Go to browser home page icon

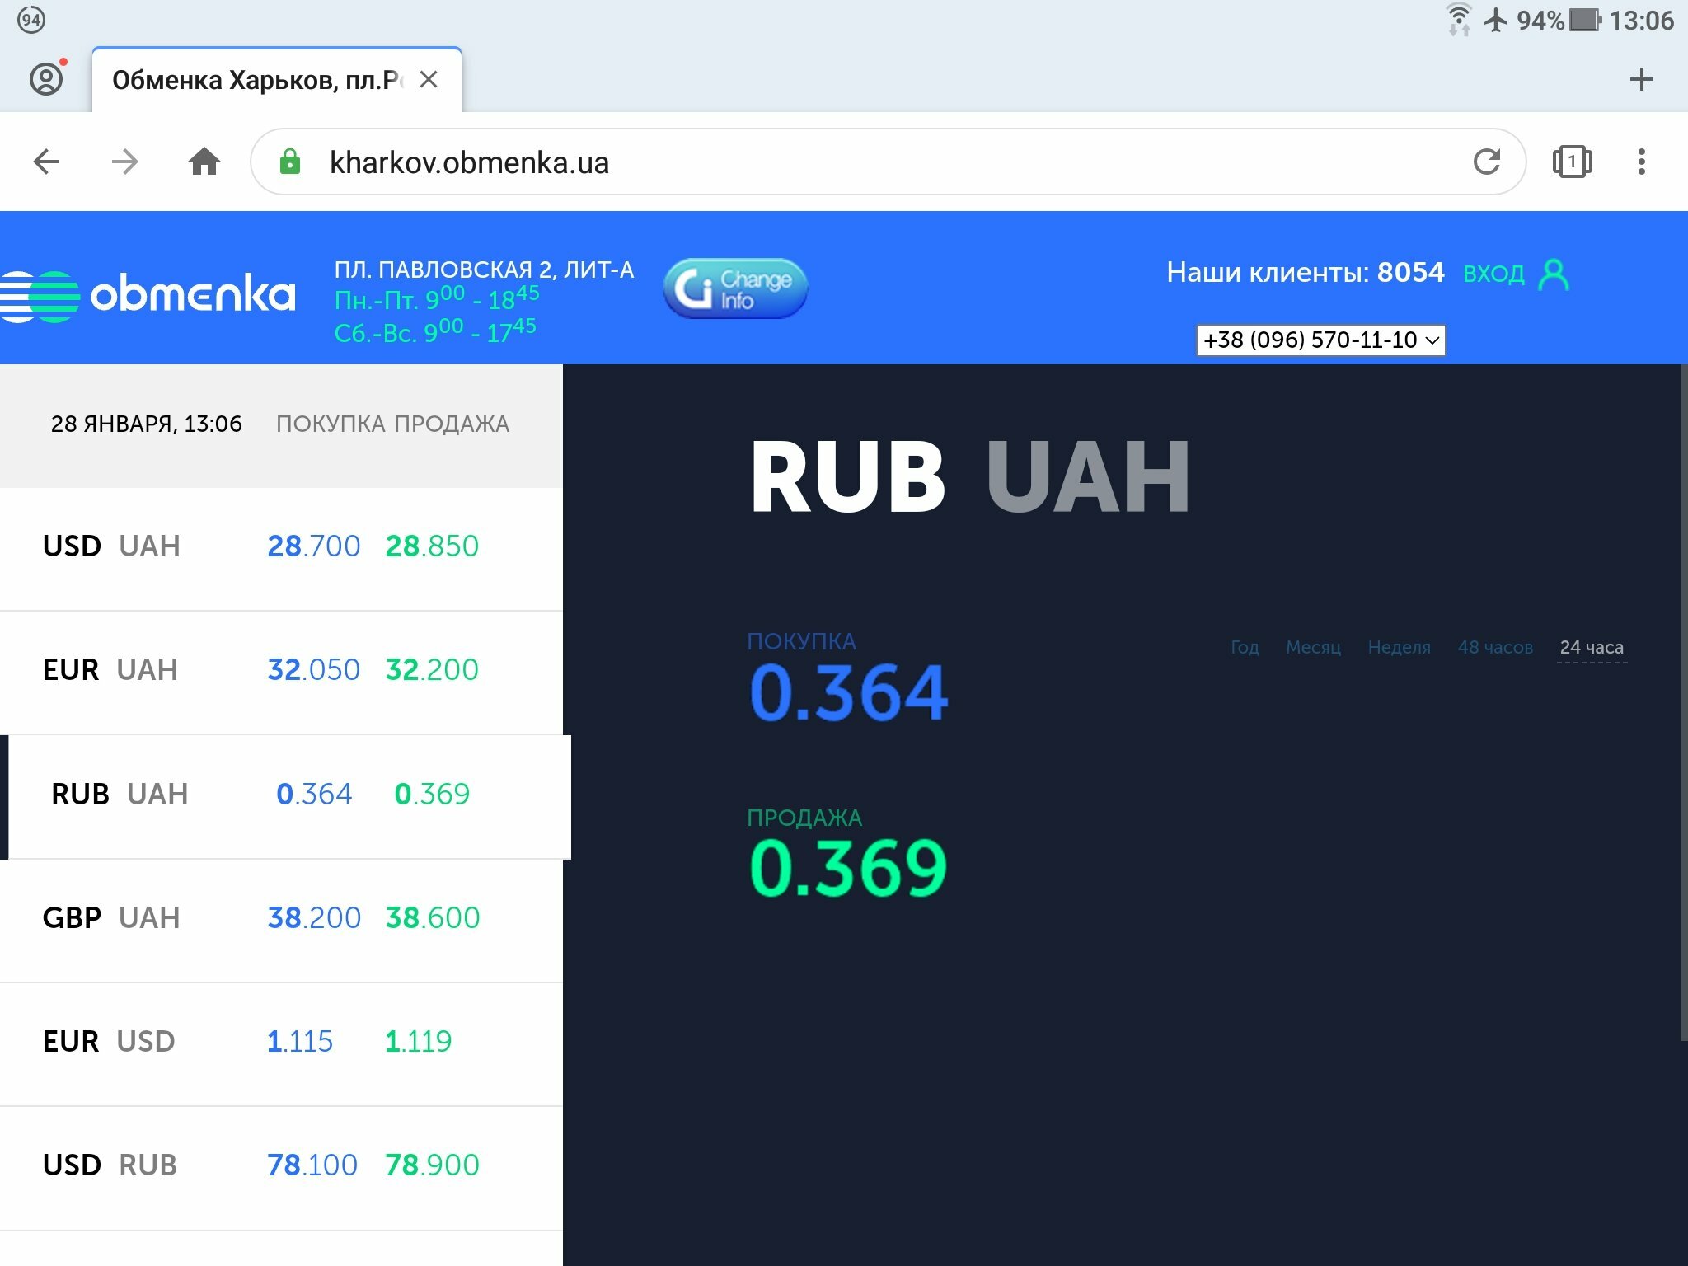click(x=204, y=162)
